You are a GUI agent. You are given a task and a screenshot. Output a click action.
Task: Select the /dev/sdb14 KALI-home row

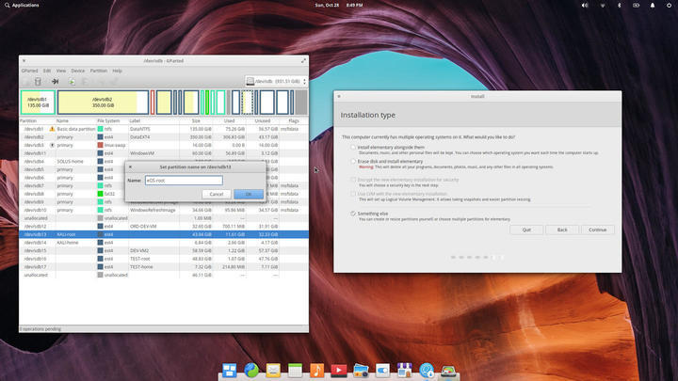pyautogui.click(x=164, y=243)
